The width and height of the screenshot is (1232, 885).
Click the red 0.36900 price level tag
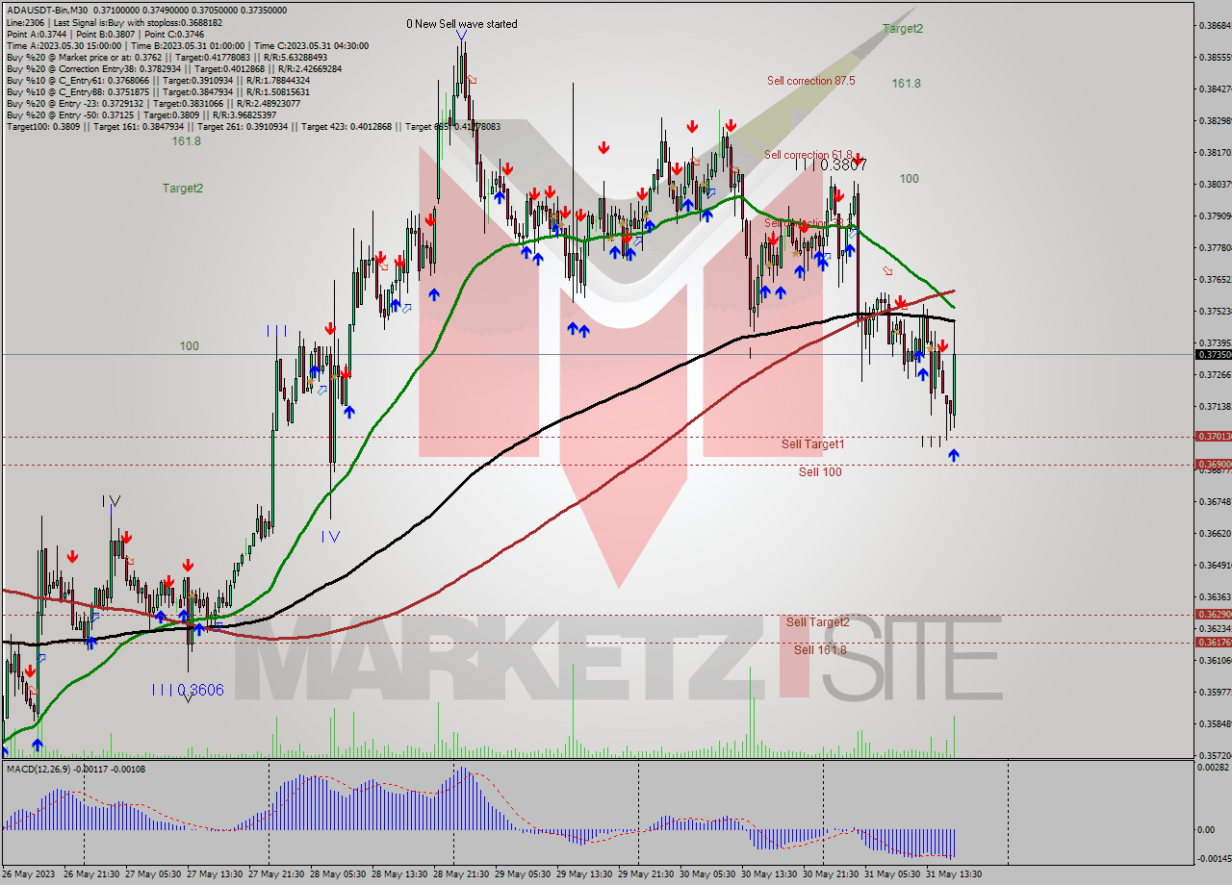click(1212, 465)
